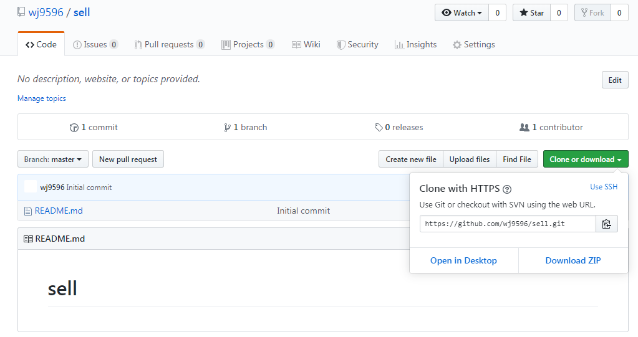
Task: Open the README.md file link
Action: [59, 211]
